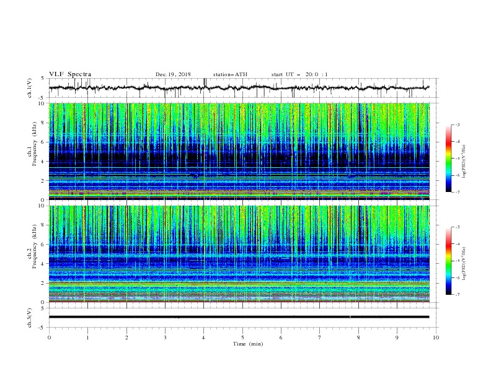Click the log(PSD) label beside the ch.2 colorbar
The width and height of the screenshot is (491, 379).
pyautogui.click(x=464, y=263)
